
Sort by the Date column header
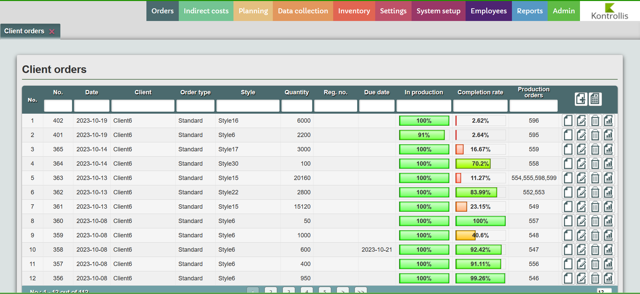(x=92, y=92)
